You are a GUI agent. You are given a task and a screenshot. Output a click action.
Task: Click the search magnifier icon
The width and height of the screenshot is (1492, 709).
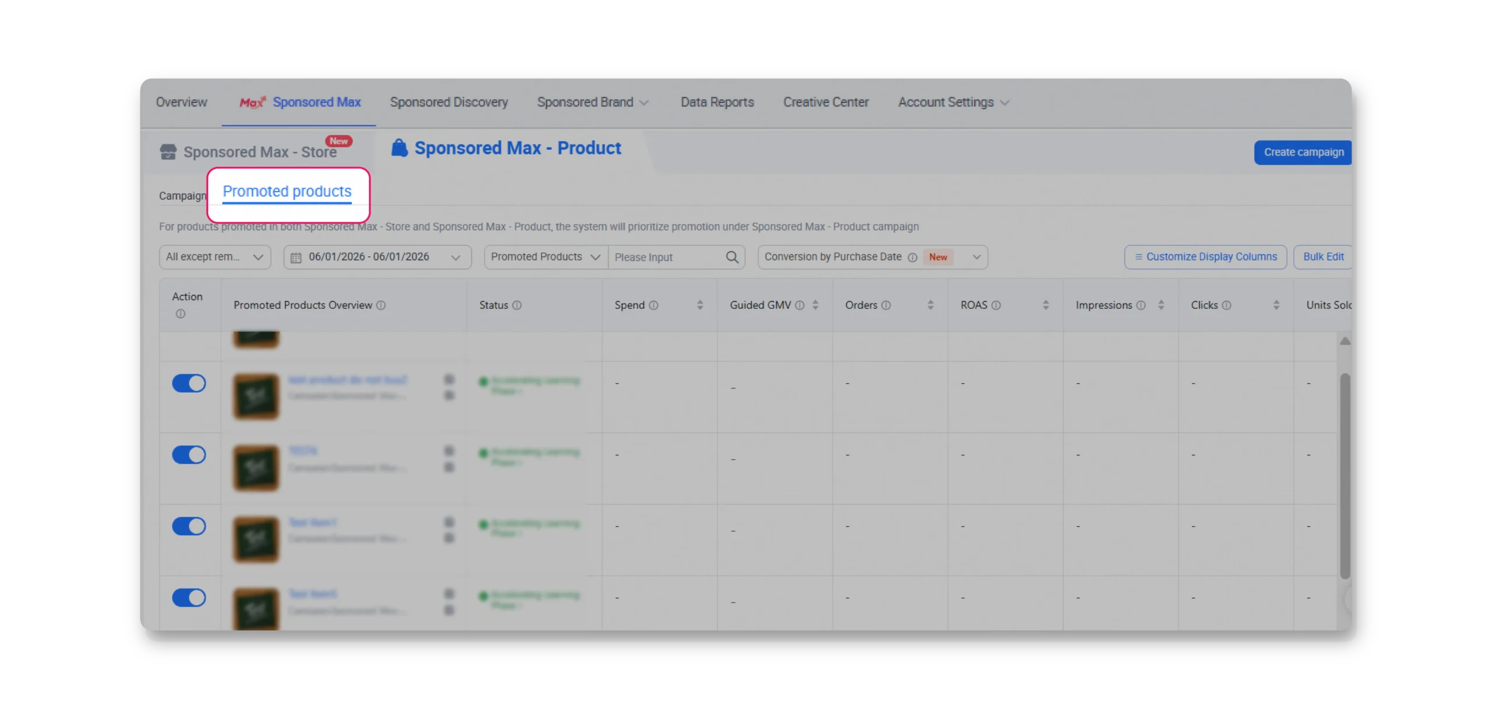pos(732,257)
